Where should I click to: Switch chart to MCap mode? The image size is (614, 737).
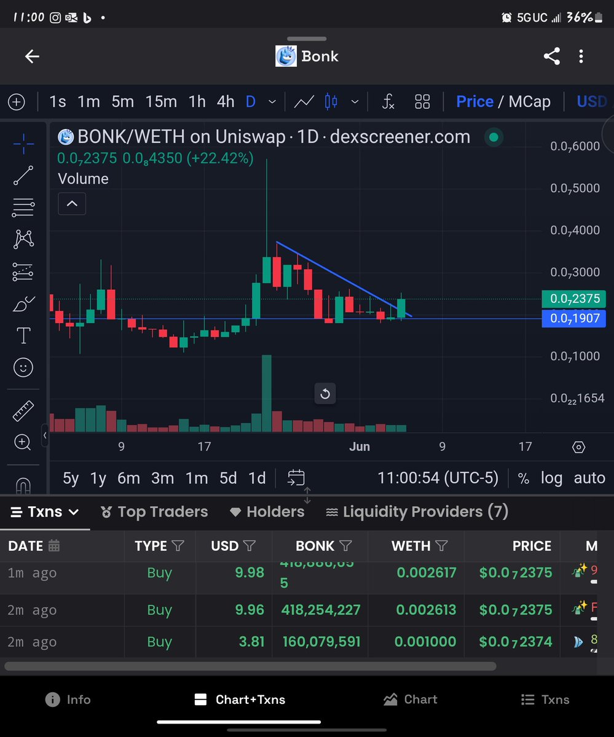coord(529,102)
